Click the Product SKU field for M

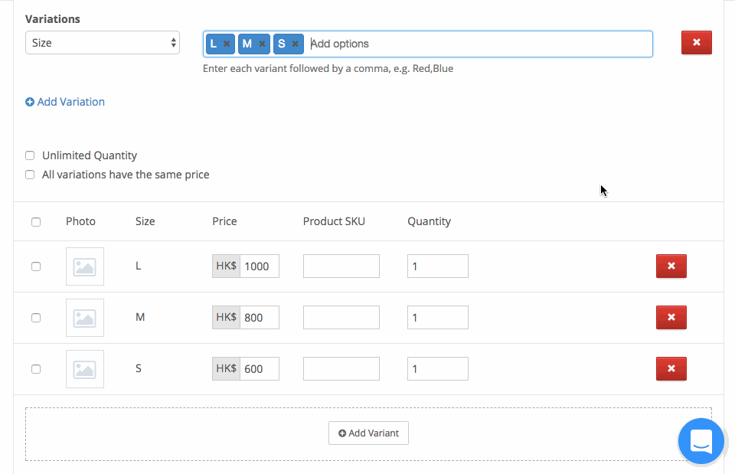[x=341, y=317]
